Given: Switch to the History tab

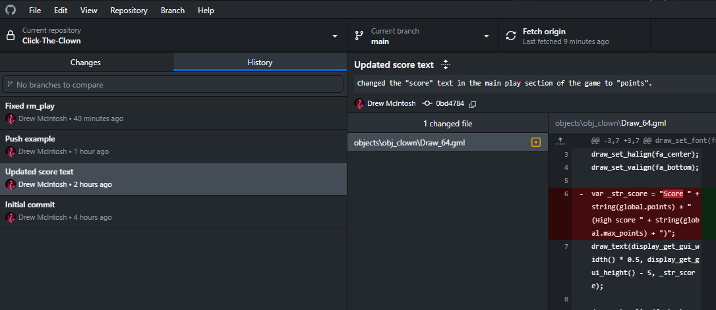Looking at the screenshot, I should 260,63.
